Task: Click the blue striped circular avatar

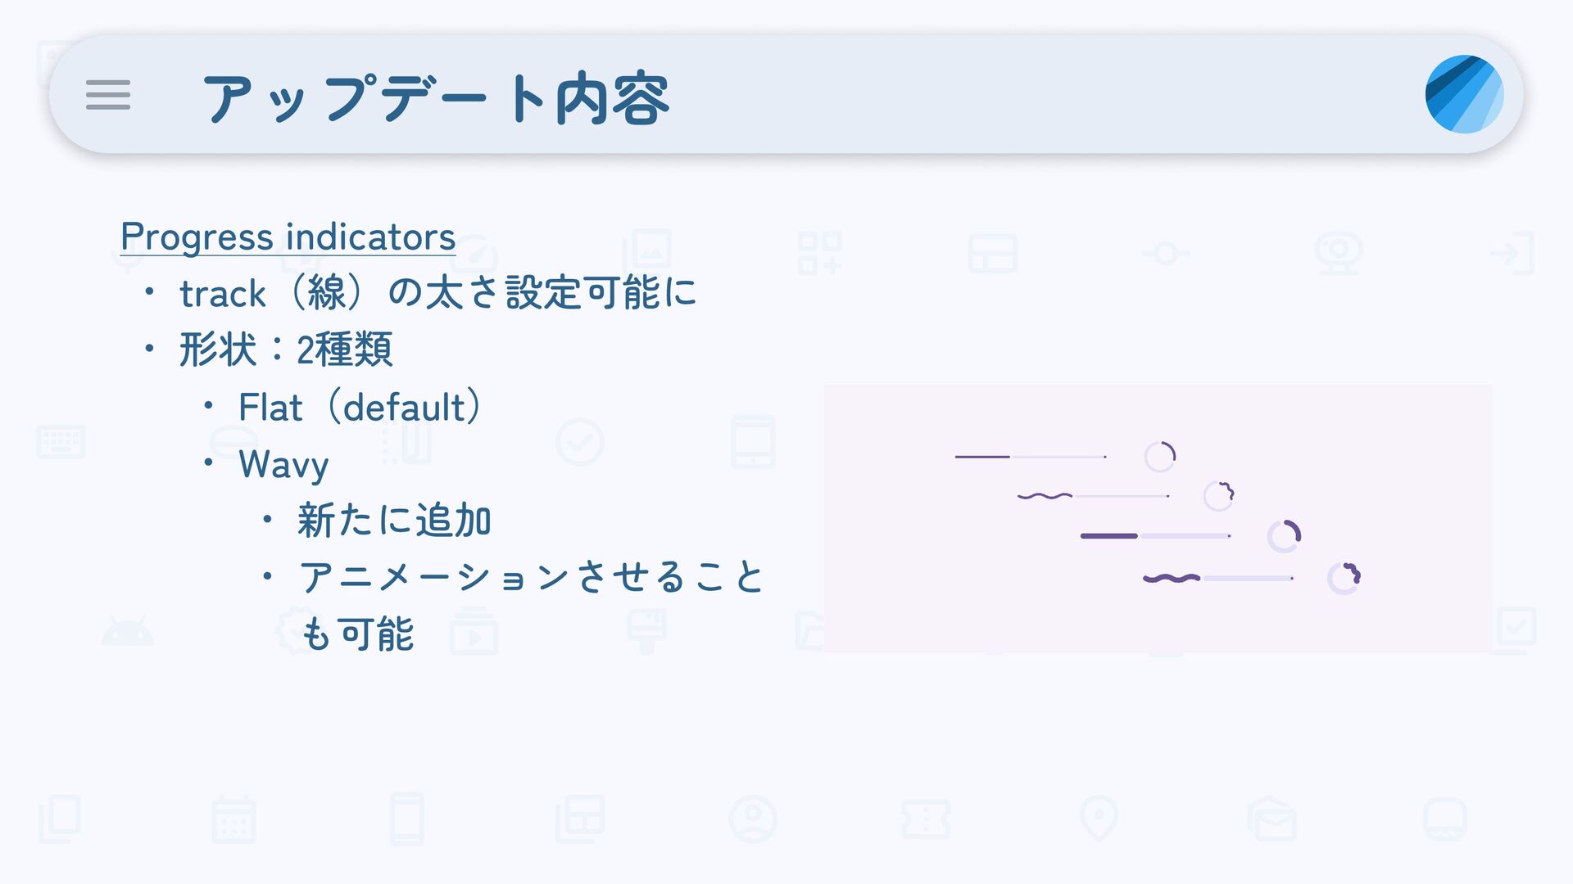Action: 1464,94
